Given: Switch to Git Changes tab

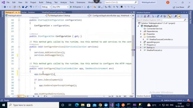Looking at the screenshot, I should click(x=157, y=96).
